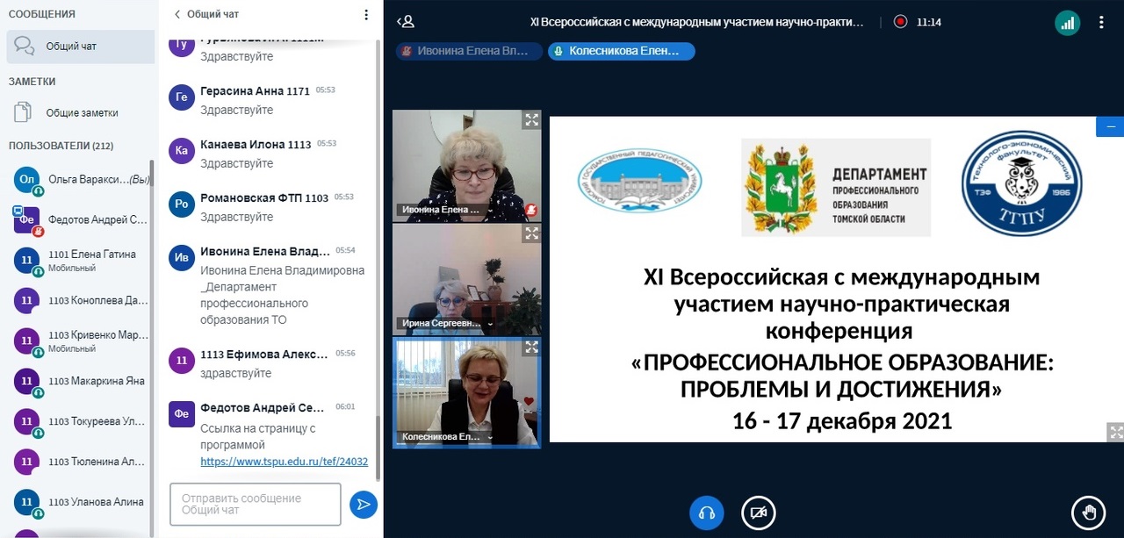
Task: Make the presentation slide fullscreen
Action: (1115, 432)
